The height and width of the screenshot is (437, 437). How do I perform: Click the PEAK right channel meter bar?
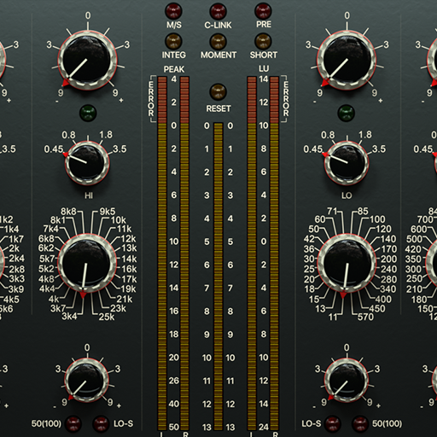[184, 253]
